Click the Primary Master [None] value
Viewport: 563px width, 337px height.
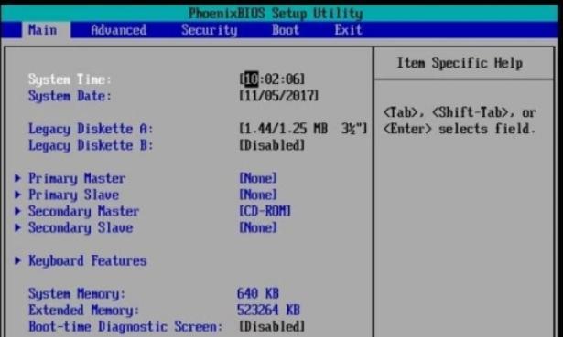point(258,178)
